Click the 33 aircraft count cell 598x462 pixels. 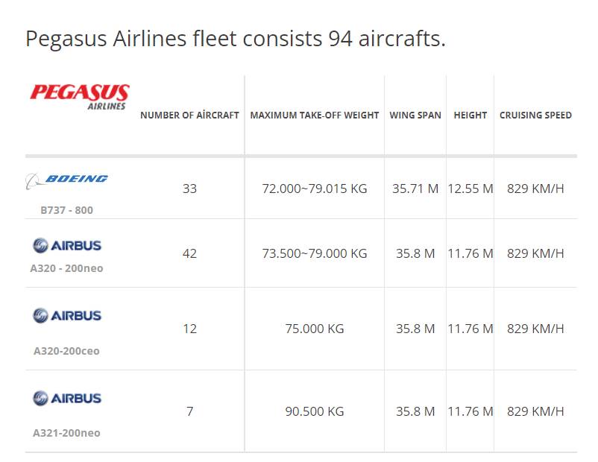tap(189, 189)
